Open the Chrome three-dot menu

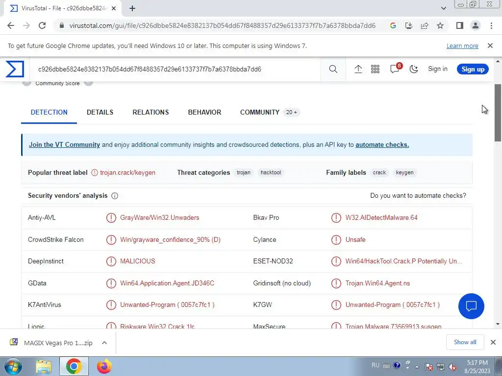coord(491,25)
